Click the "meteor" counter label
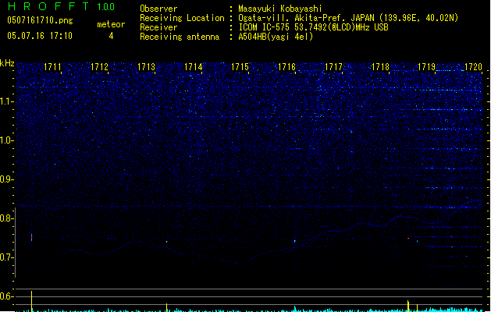This screenshot has width=491, height=312. [111, 24]
